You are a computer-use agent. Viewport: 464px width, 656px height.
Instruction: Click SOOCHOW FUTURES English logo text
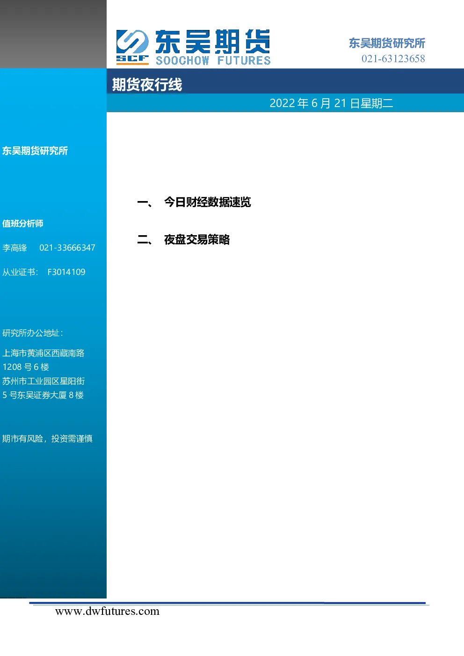(213, 60)
